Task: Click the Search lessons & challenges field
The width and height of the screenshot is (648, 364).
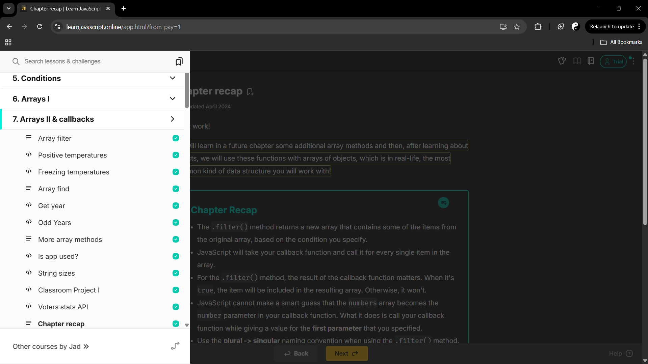Action: pos(95,61)
